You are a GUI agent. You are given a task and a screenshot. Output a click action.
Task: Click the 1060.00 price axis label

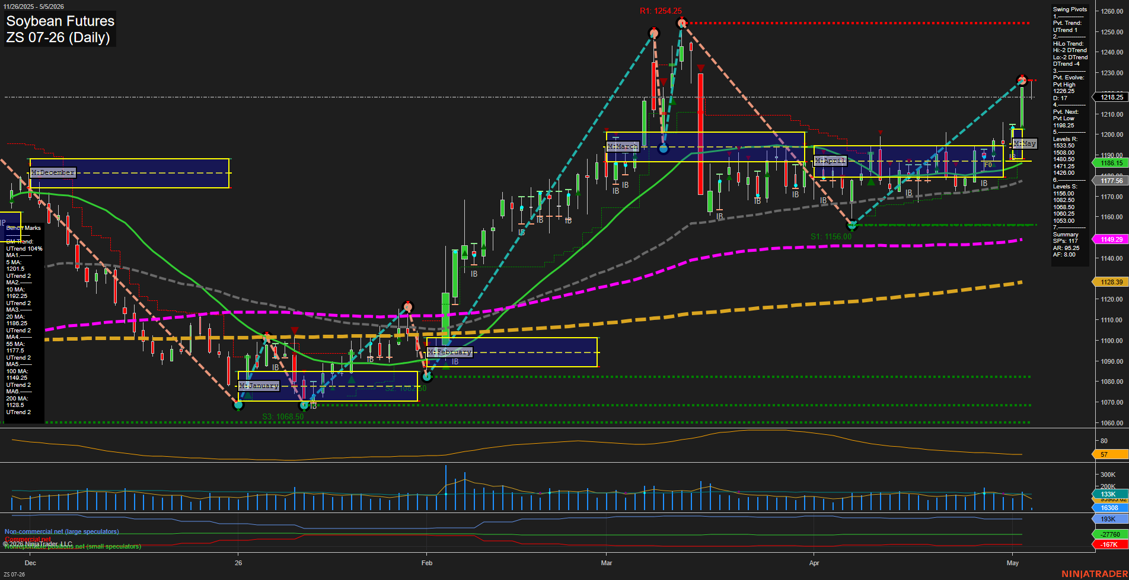tap(1112, 423)
